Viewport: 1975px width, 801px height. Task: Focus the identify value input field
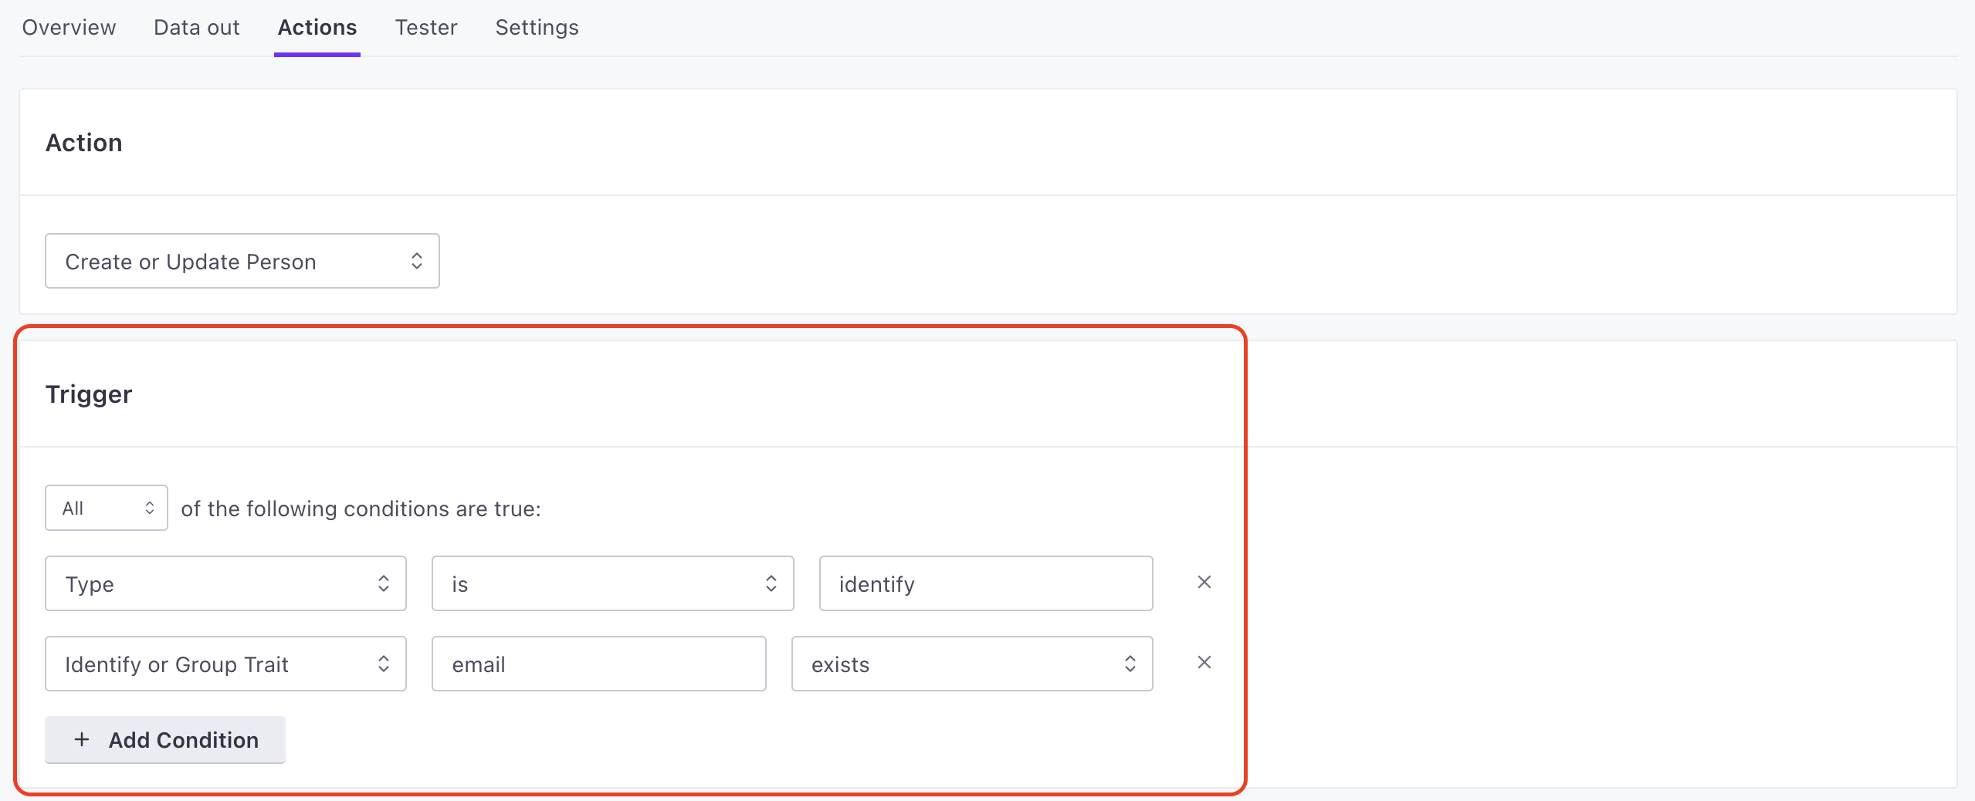[985, 584]
